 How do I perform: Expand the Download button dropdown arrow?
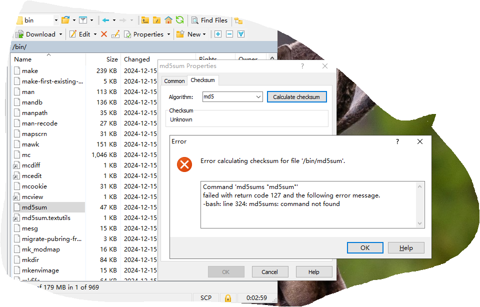[x=61, y=34]
